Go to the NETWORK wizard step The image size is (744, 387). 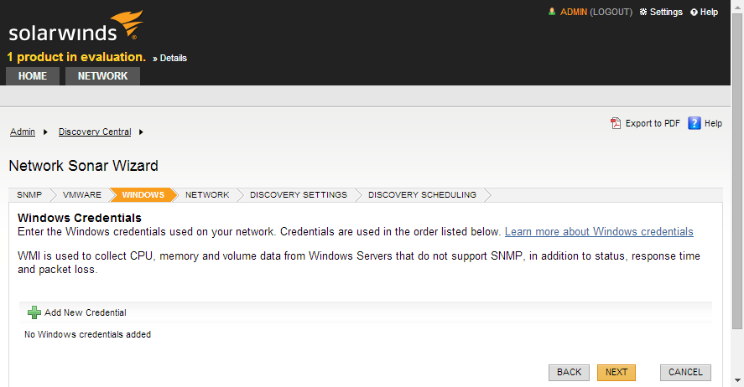coord(207,194)
